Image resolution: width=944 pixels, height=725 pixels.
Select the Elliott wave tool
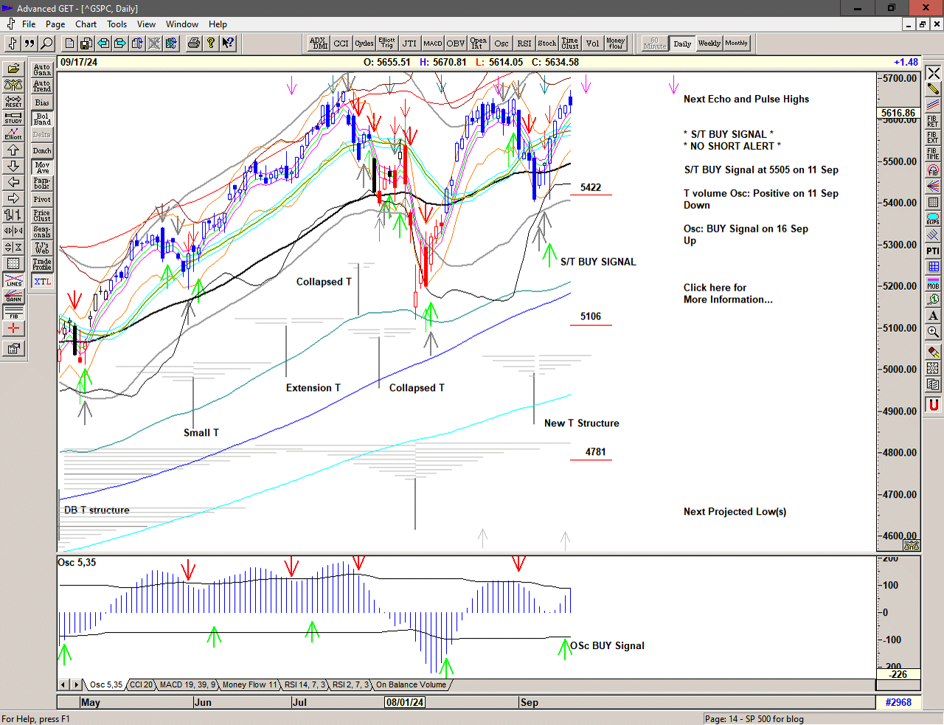click(13, 133)
